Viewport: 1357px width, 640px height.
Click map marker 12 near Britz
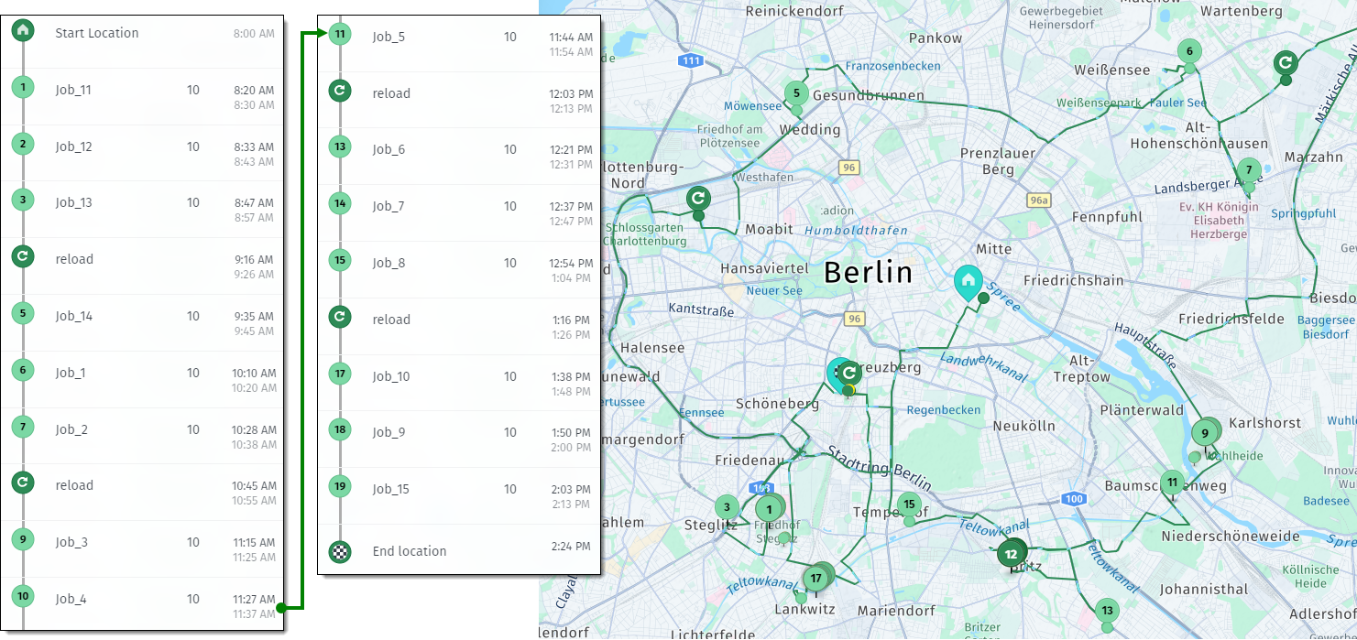[1012, 553]
